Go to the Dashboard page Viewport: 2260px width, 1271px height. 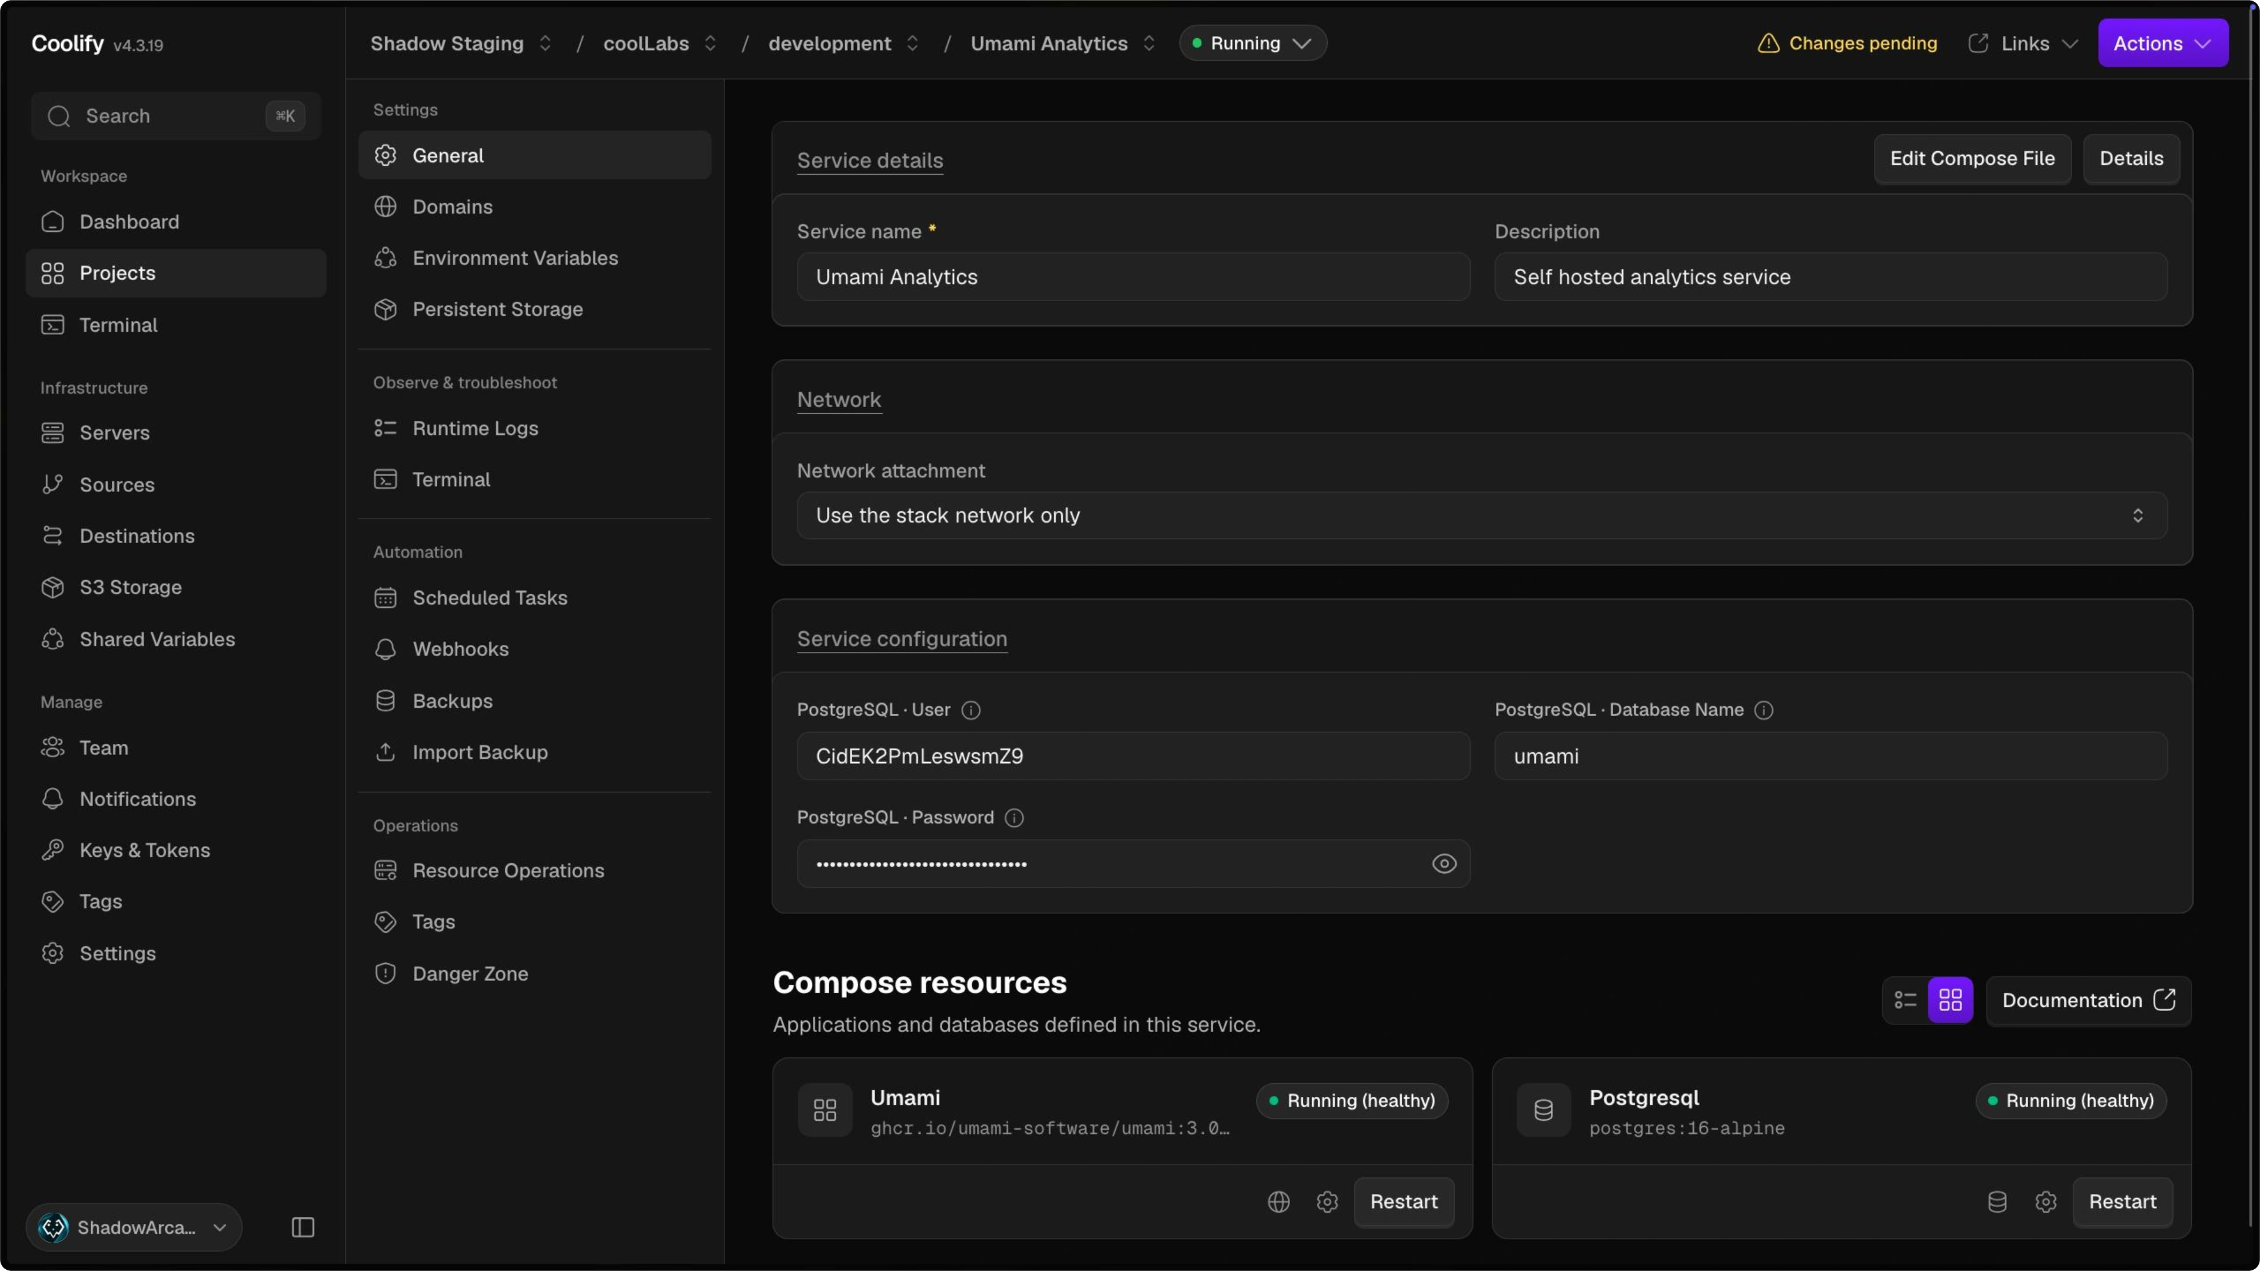coord(177,222)
